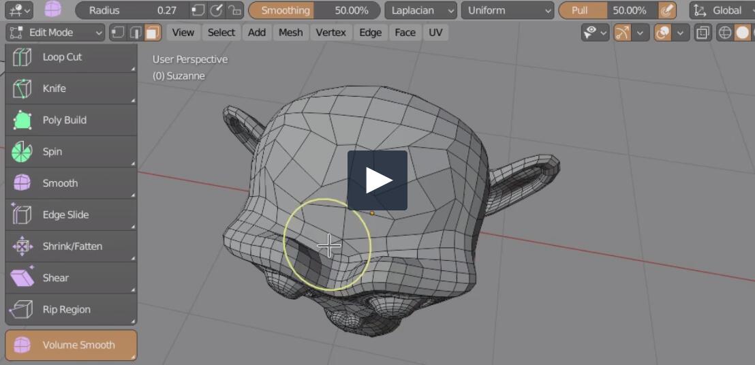Image resolution: width=755 pixels, height=365 pixels.
Task: Open the Global transform orientation dropdown
Action: [x=722, y=10]
